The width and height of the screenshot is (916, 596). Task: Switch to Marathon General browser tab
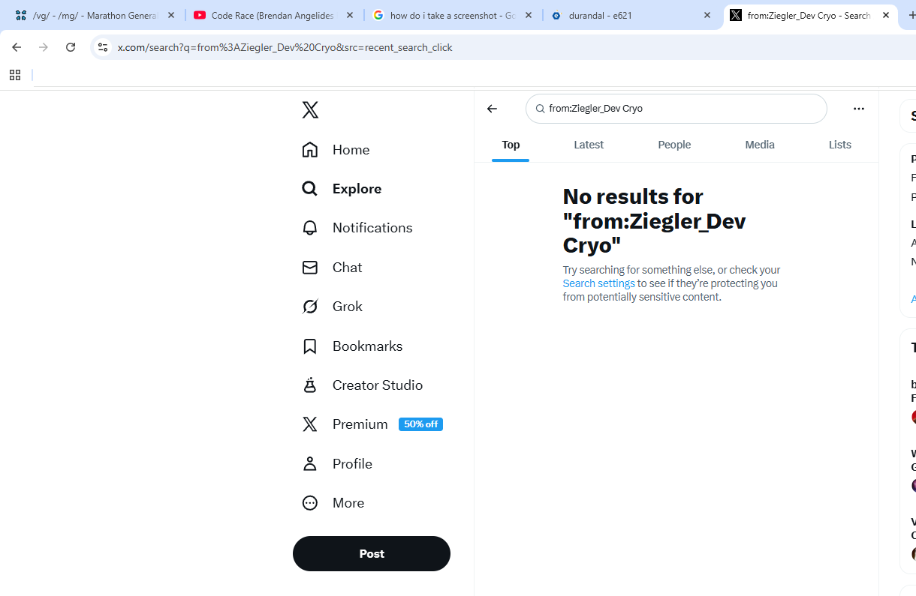point(95,15)
